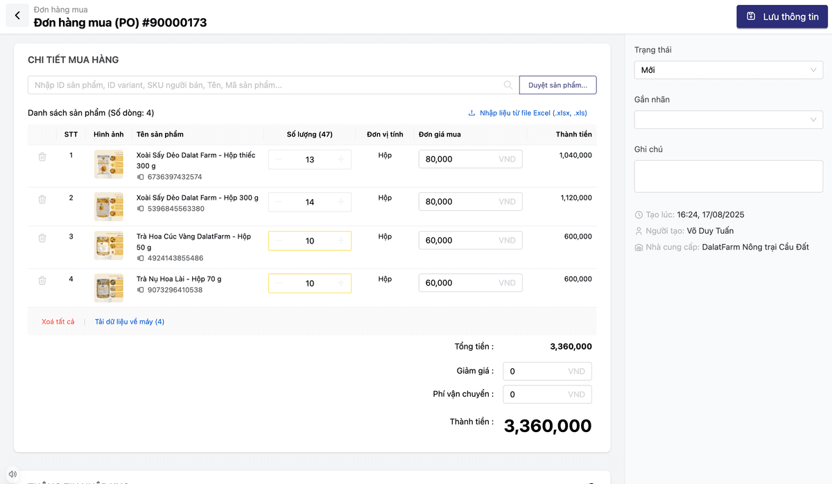Click the Ghi chú text area
Screen dimensions: 832x484
coord(728,176)
